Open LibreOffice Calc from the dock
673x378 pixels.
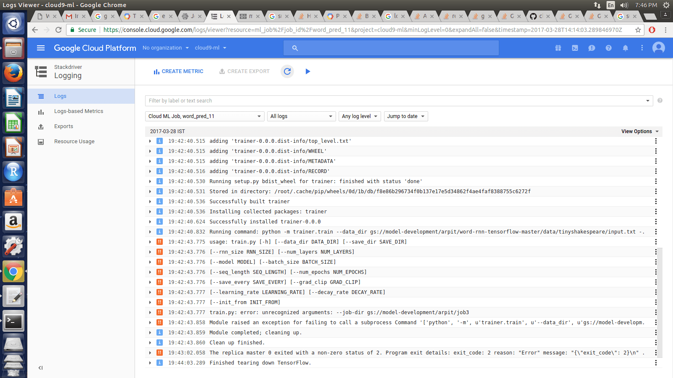click(13, 123)
